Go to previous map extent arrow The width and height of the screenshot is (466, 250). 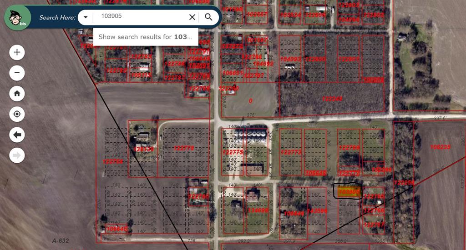pyautogui.click(x=17, y=135)
